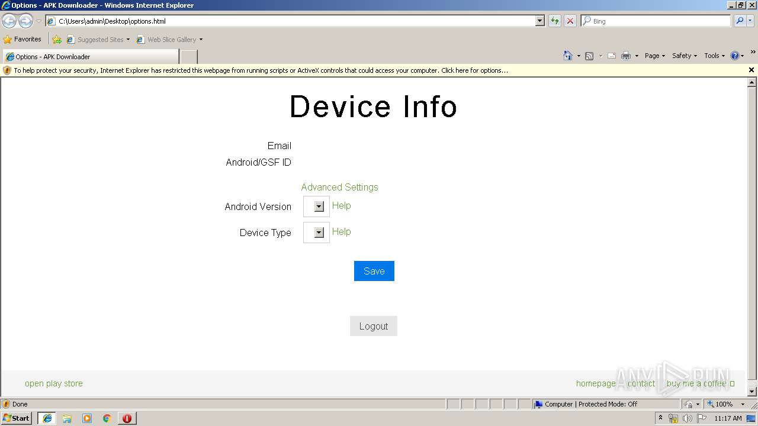Click the Bing search magnifier button
Viewport: 758px width, 426px height.
tap(740, 21)
